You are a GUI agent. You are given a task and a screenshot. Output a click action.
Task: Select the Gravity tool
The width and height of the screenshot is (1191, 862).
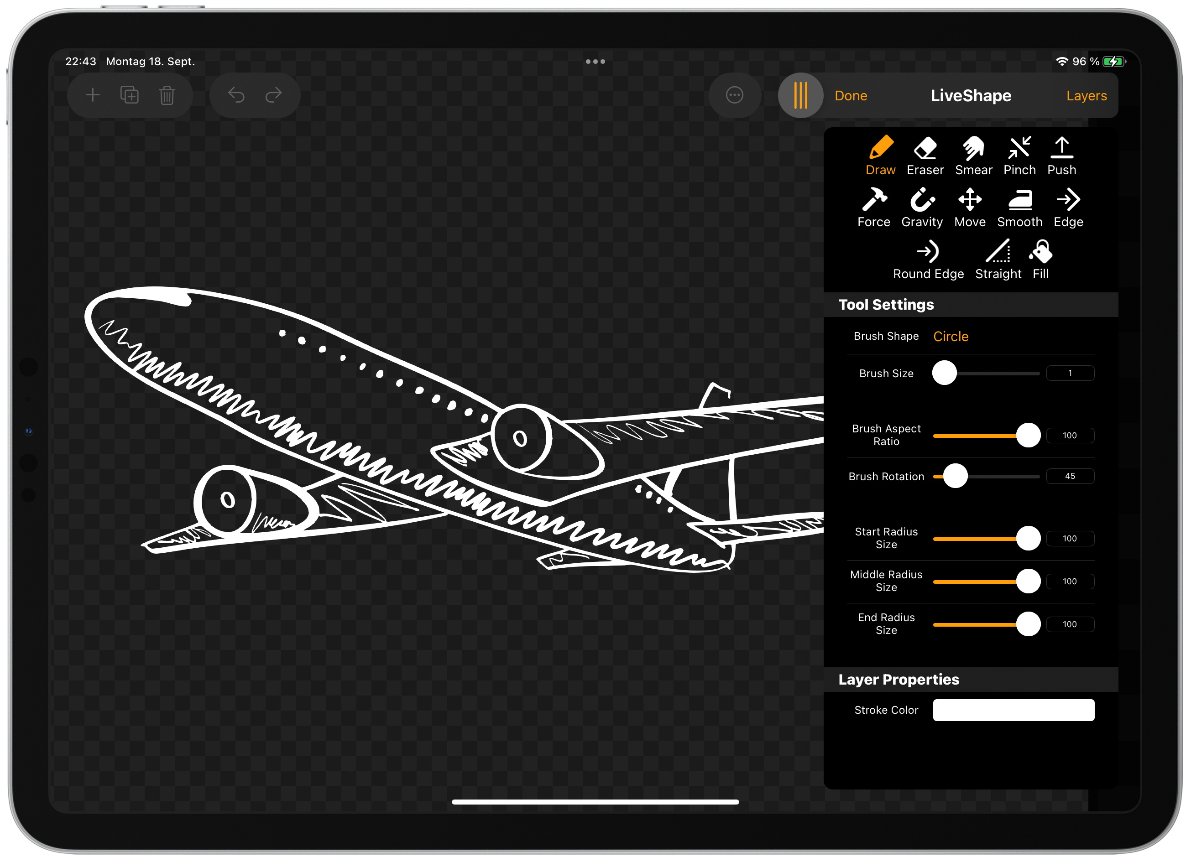(922, 208)
